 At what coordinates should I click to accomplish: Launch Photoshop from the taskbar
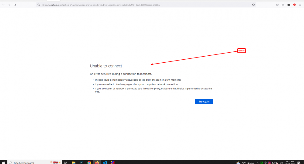pyautogui.click(x=81, y=162)
